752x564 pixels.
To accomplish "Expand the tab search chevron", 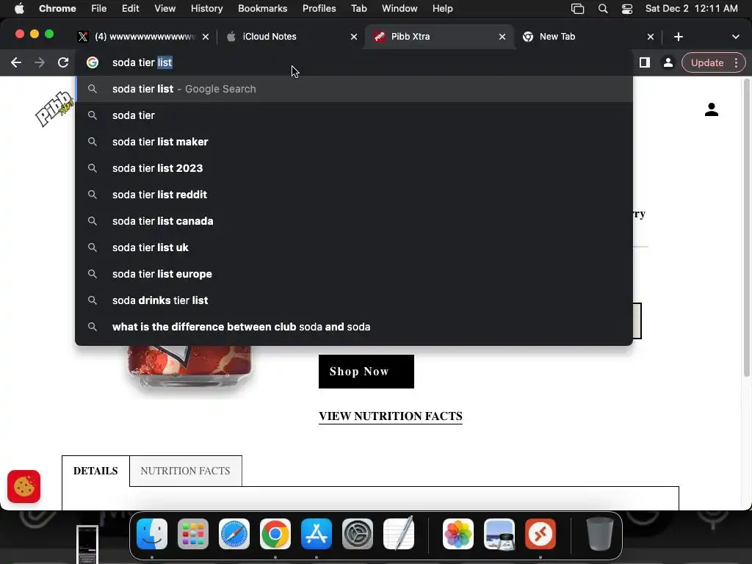I will pos(735,37).
